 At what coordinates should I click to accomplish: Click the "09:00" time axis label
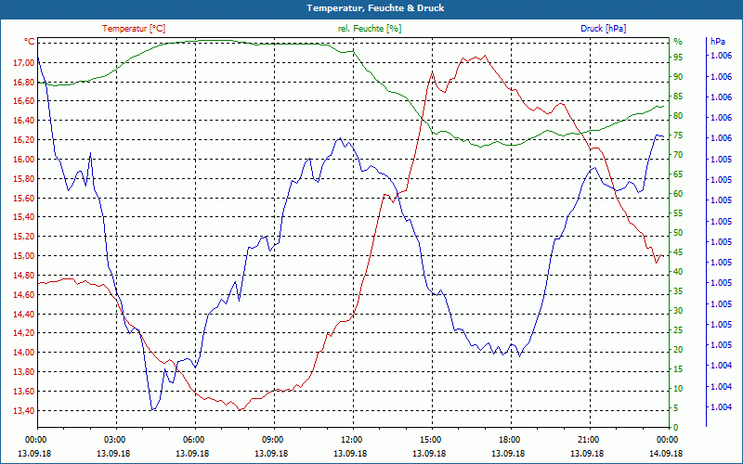tap(271, 439)
